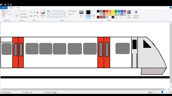The height and width of the screenshot is (96, 172).
Task: Choose the Rounded rectangle shape
Action: [59, 11]
